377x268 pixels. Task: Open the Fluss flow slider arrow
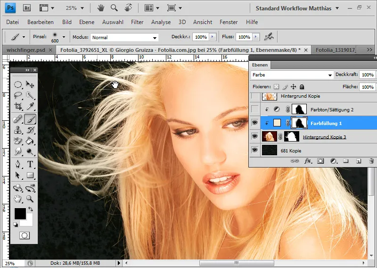tap(256, 37)
